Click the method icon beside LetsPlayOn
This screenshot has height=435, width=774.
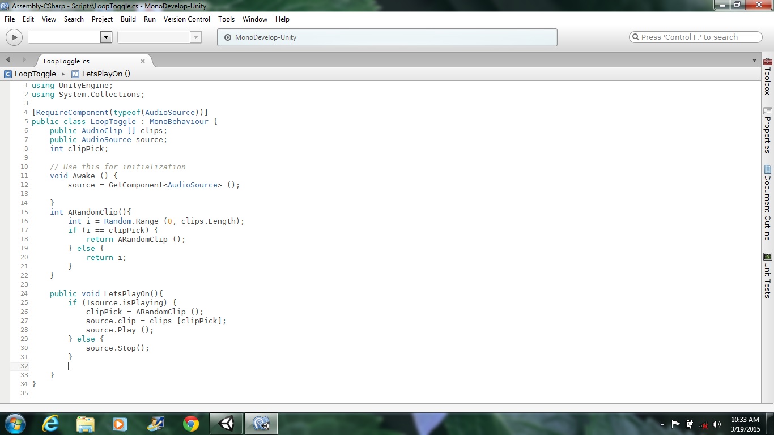point(75,74)
